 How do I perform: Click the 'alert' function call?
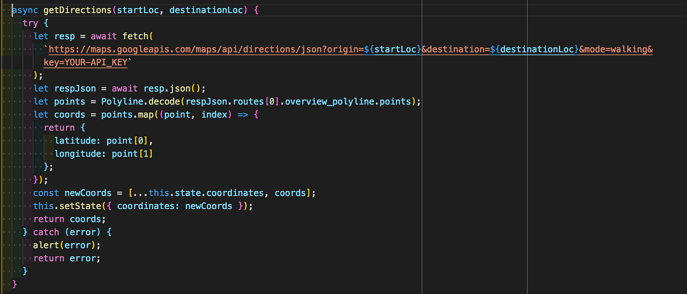click(46, 245)
